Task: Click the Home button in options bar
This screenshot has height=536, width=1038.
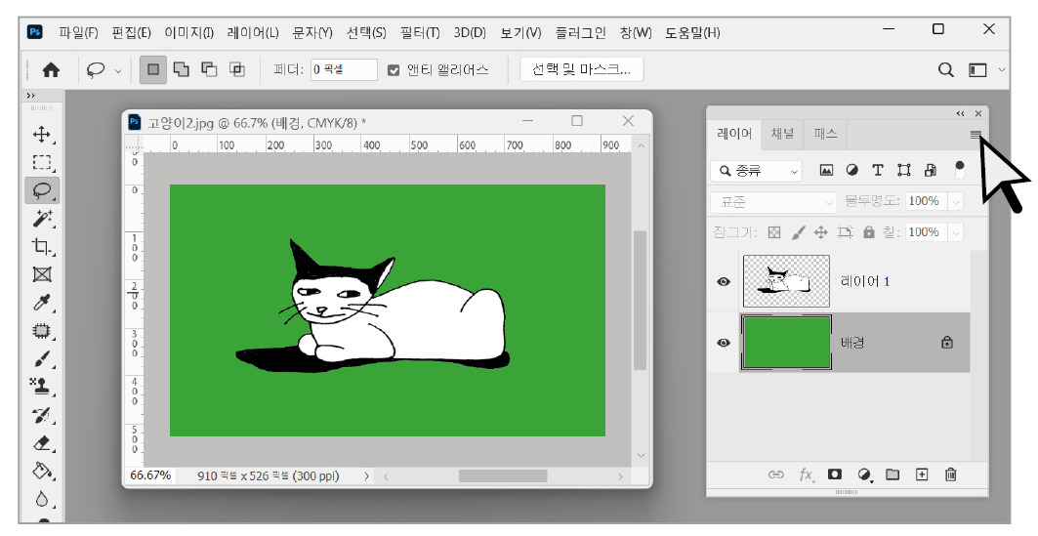Action: [51, 69]
